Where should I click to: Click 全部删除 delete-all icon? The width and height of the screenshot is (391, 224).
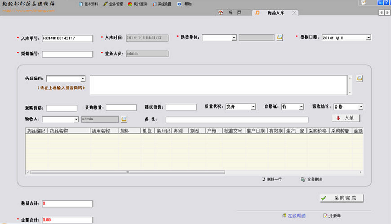(303, 180)
